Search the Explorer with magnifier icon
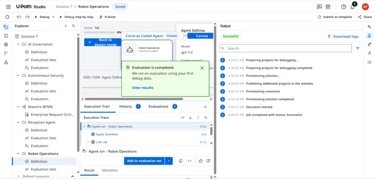The width and height of the screenshot is (375, 179). [x=74, y=26]
